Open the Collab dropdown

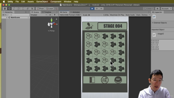tap(148, 8)
